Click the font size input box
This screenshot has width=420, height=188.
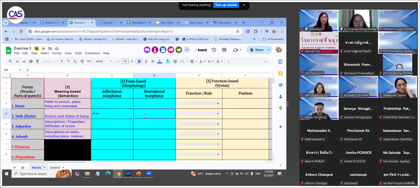tap(125, 61)
